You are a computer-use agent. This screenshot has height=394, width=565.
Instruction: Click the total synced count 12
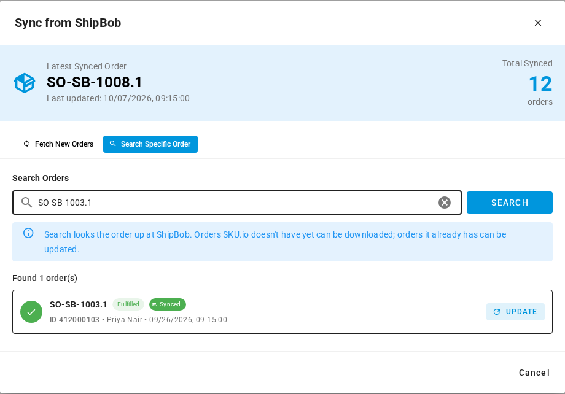540,83
